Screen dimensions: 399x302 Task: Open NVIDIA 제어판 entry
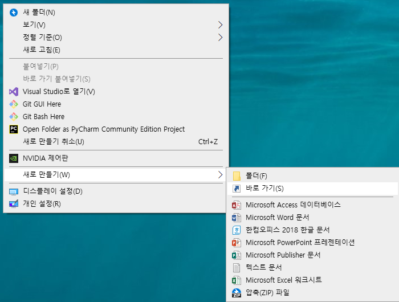116,158
